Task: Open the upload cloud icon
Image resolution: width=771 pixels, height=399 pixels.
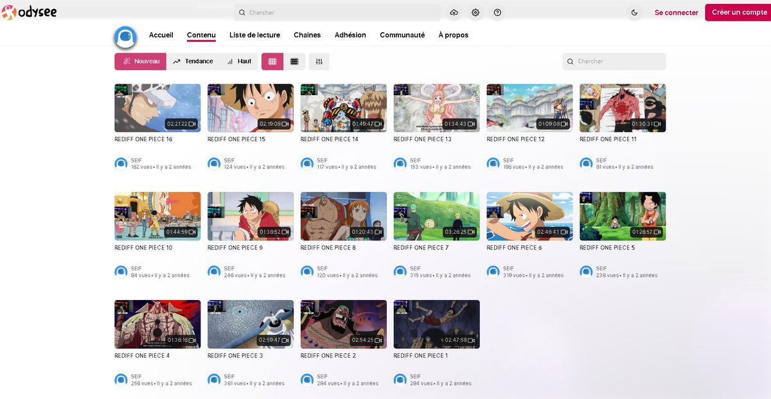Action: [x=454, y=12]
